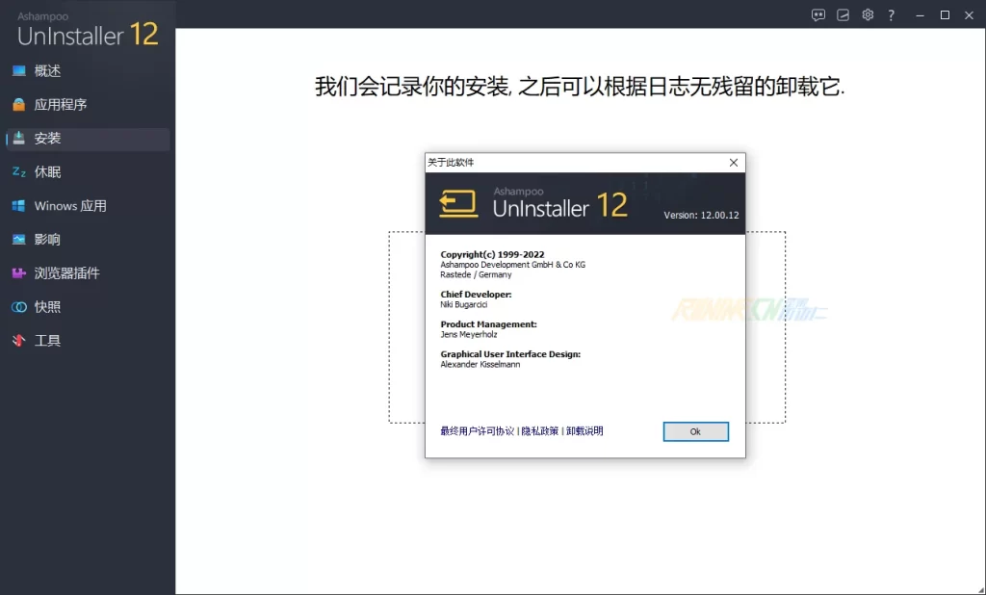Select 影响 in the sidebar
Viewport: 986px width, 595px height.
pyautogui.click(x=47, y=240)
